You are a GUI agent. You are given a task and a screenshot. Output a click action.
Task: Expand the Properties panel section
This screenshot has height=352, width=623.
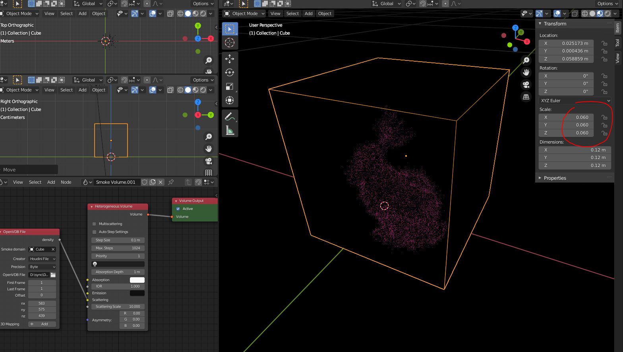(555, 178)
